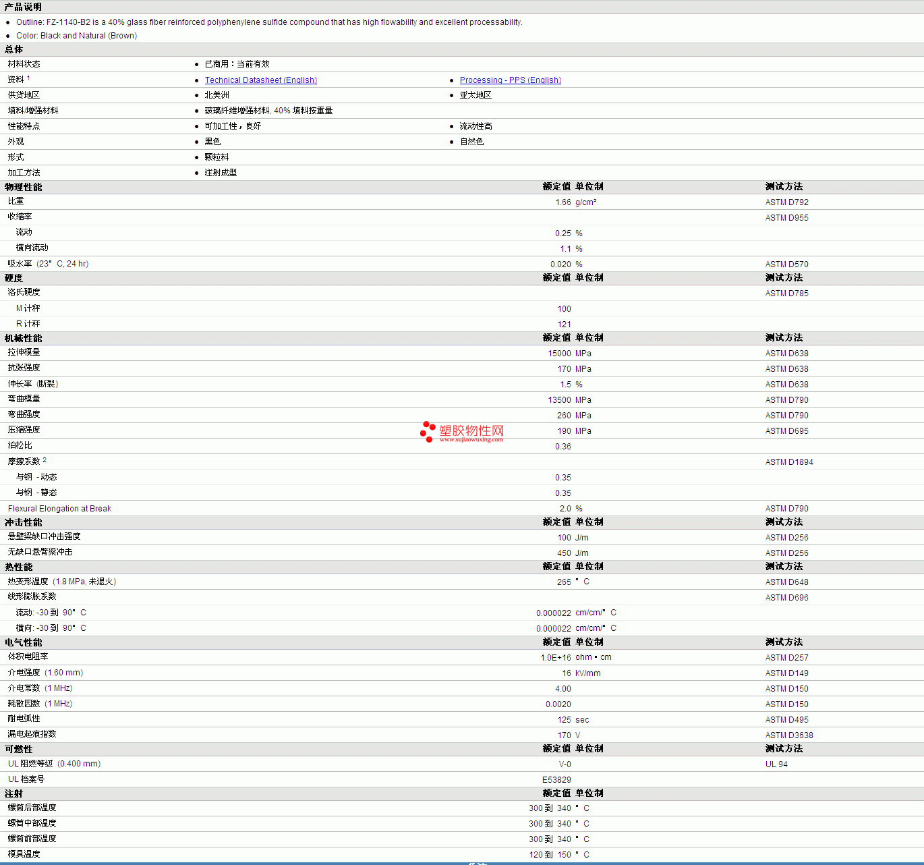The width and height of the screenshot is (924, 865).
Task: Click the 冲击性能 section heading
Action: point(23,522)
